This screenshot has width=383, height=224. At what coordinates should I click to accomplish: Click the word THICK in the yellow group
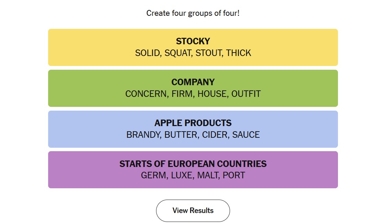click(239, 53)
